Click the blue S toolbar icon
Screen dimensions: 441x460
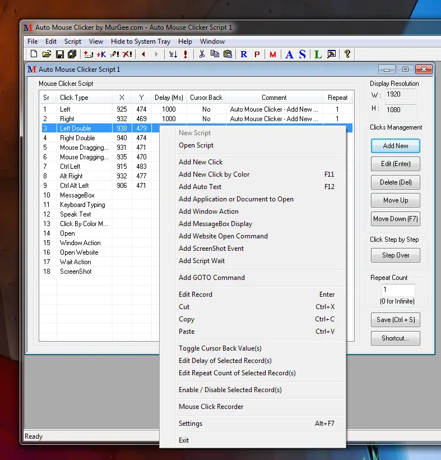pos(303,54)
